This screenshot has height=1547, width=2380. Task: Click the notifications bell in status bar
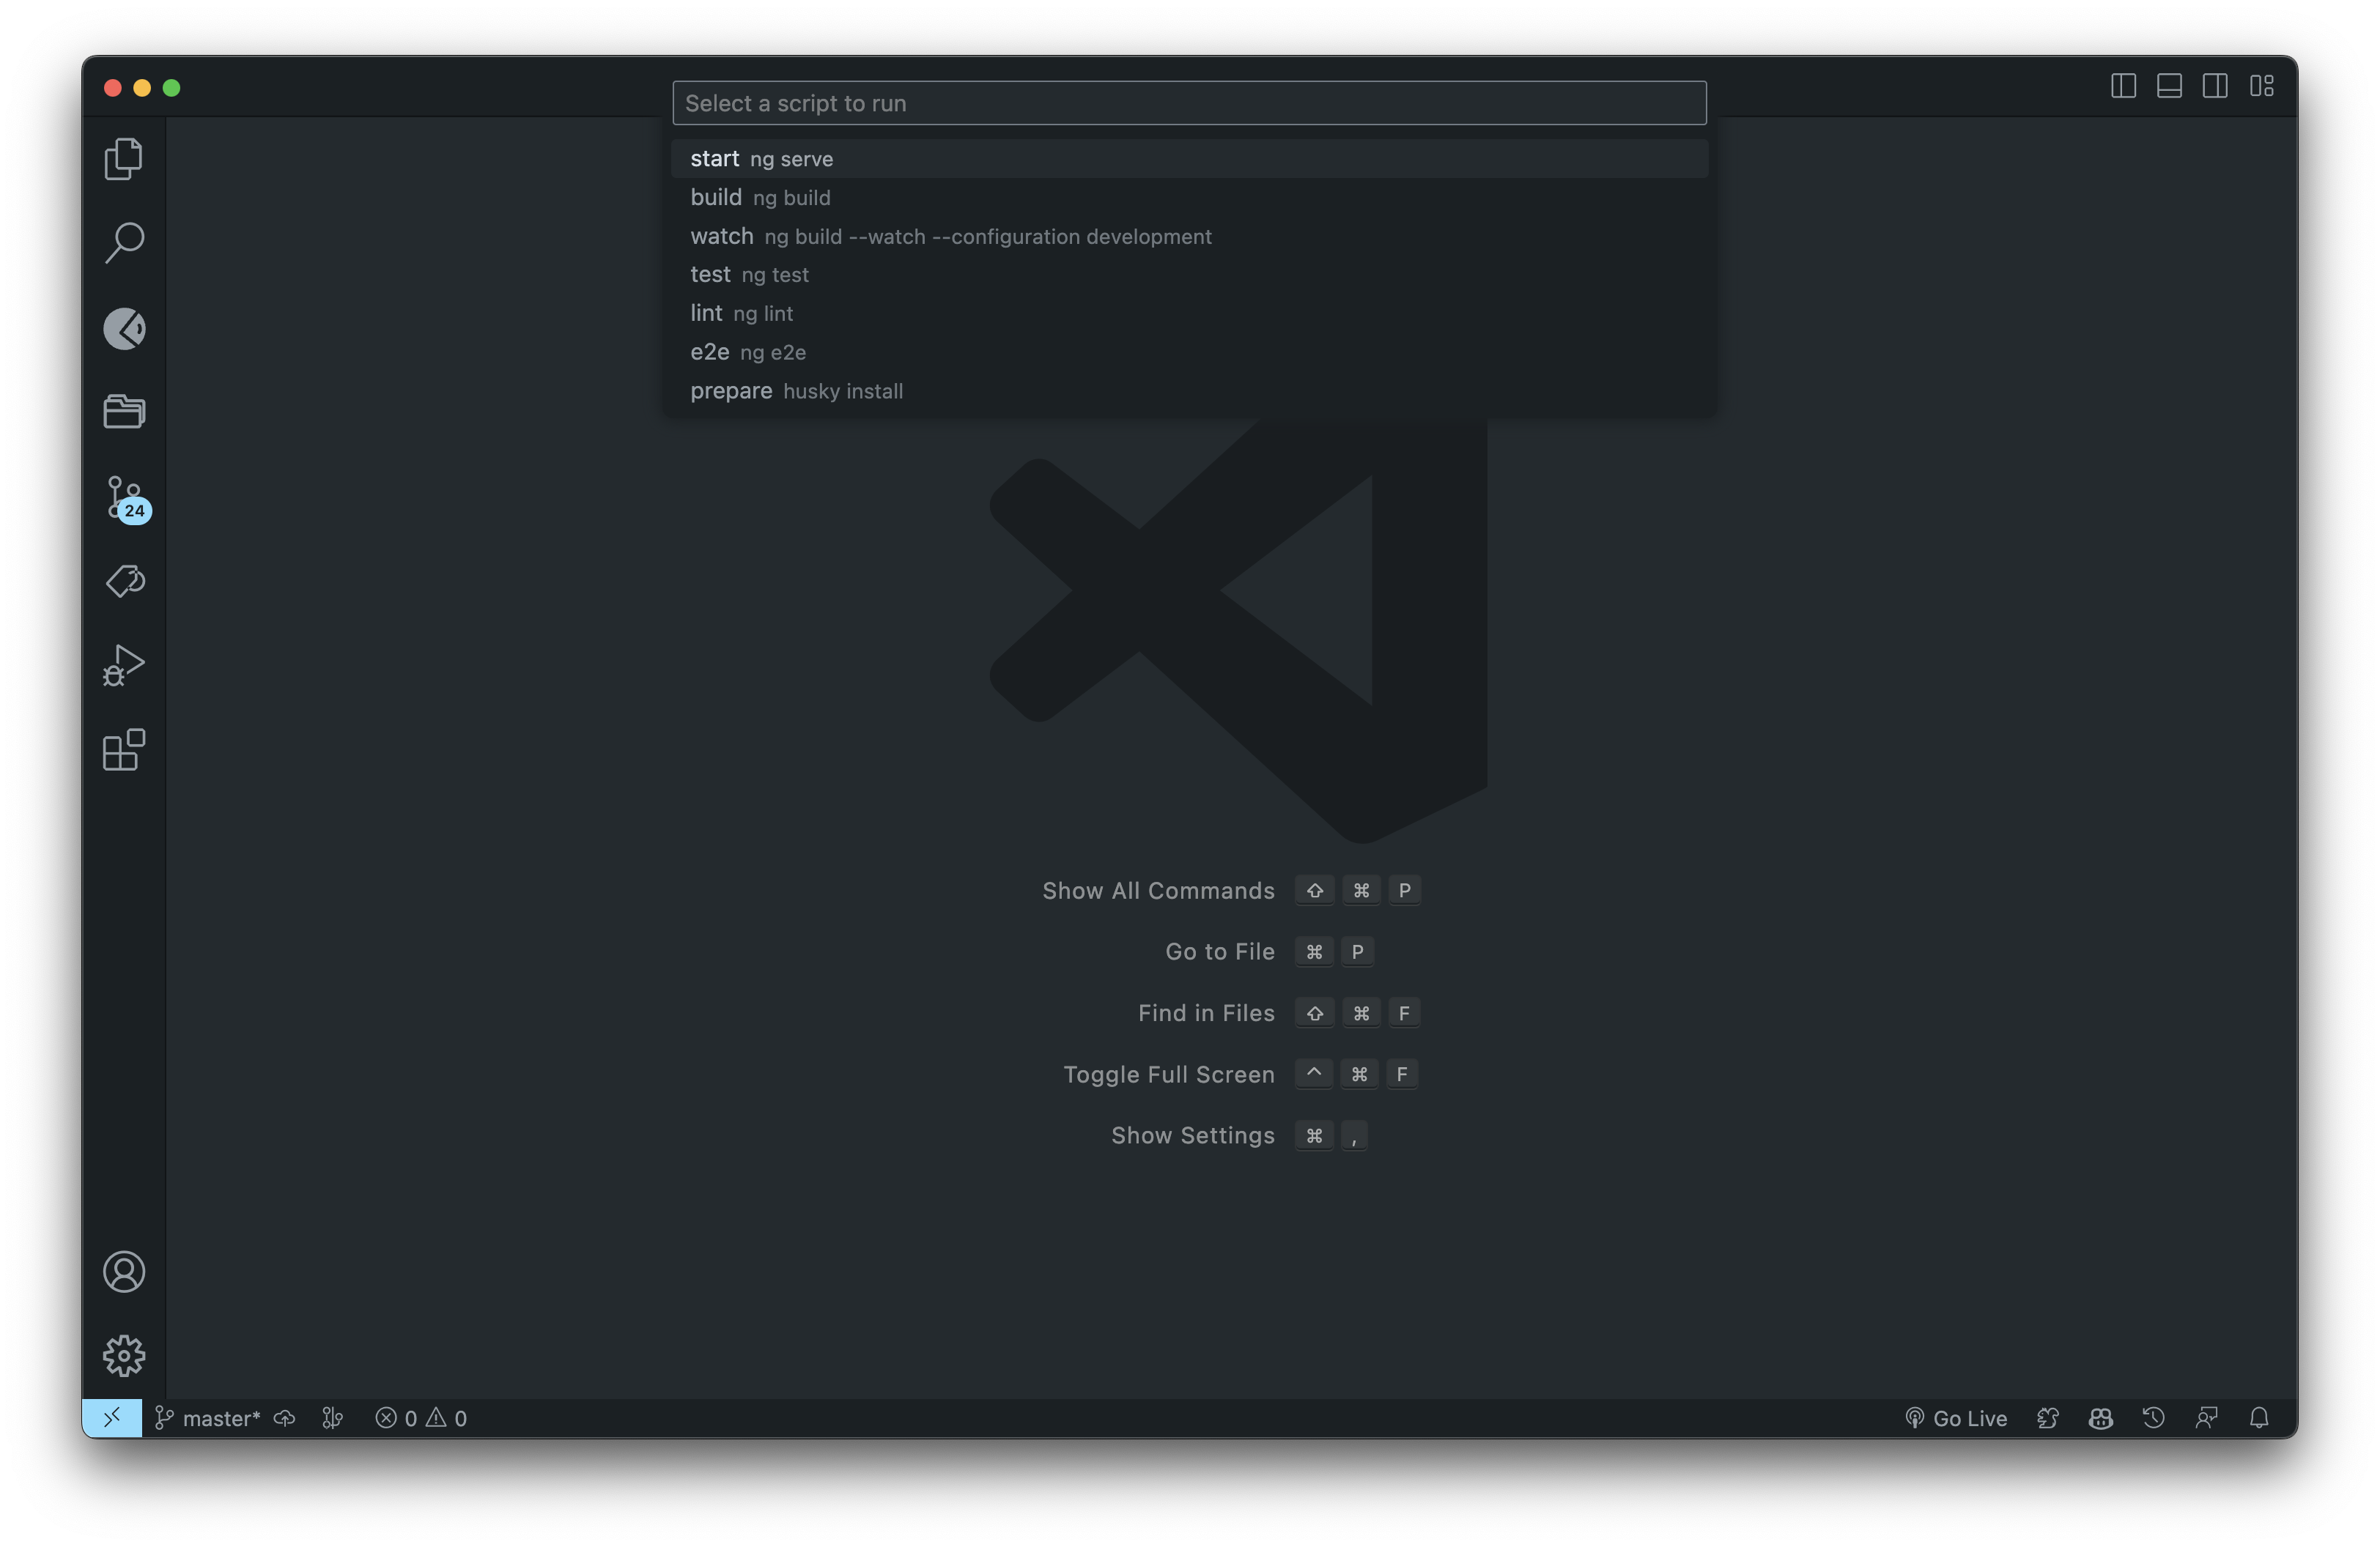point(2258,1417)
